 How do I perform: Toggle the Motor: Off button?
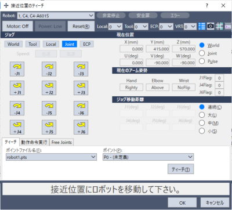[x=17, y=26]
